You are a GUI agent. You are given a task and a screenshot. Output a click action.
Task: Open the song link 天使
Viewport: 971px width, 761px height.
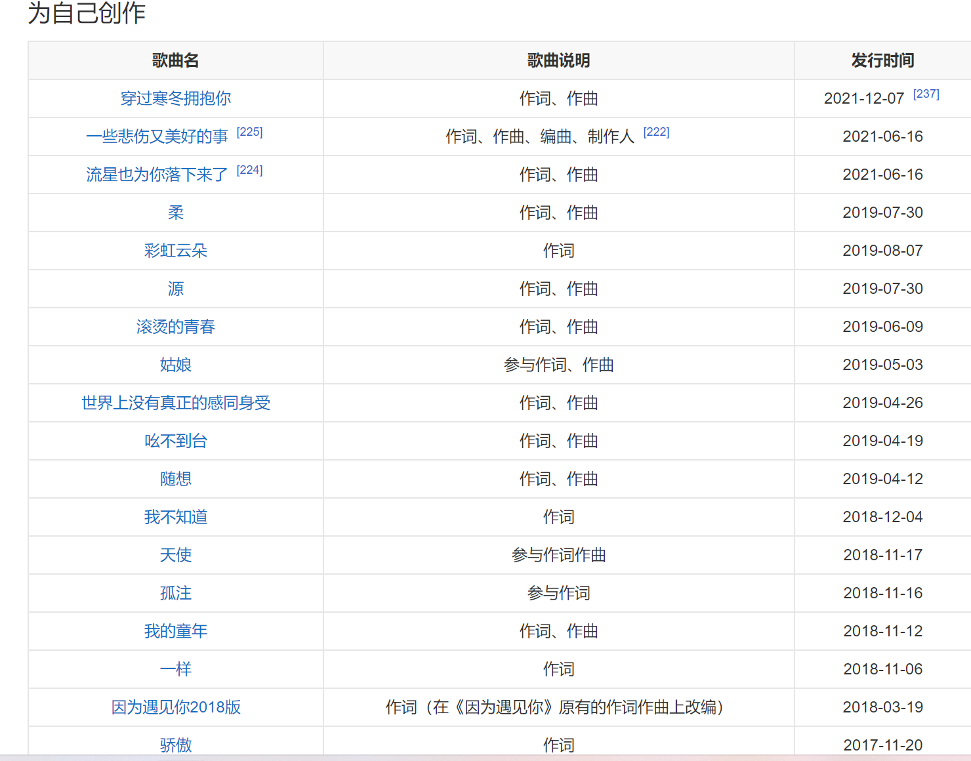pyautogui.click(x=175, y=555)
